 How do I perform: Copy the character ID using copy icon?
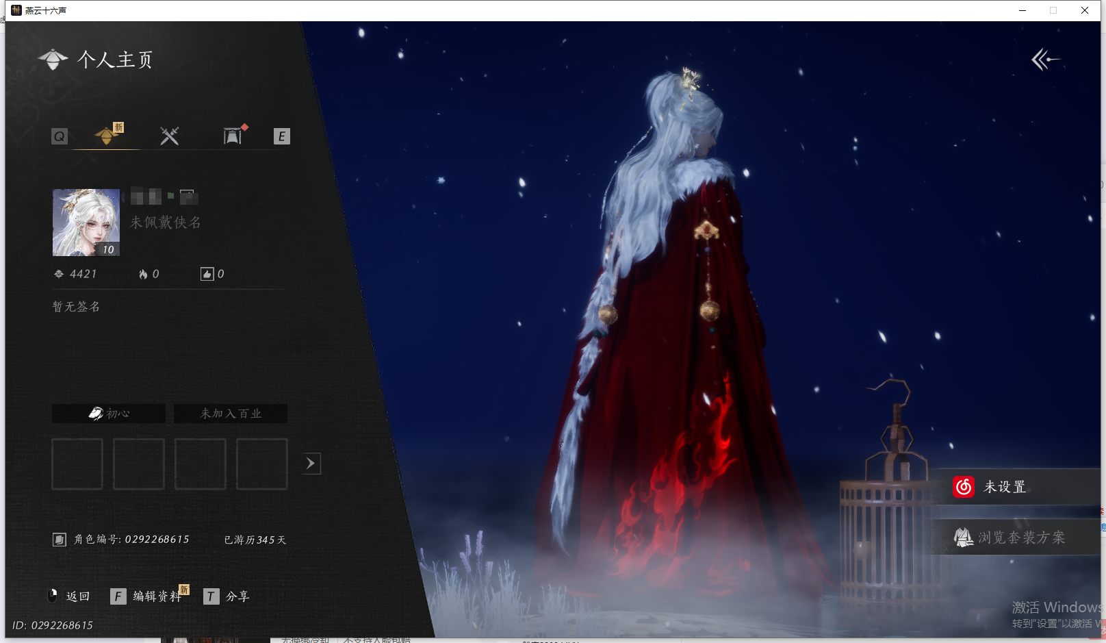click(x=60, y=540)
